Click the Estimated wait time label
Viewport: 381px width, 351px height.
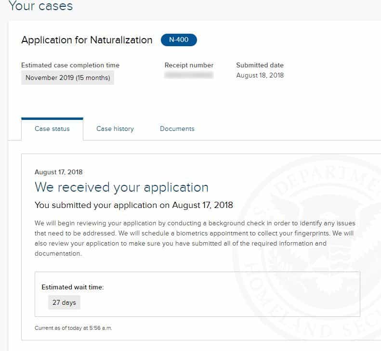73,287
